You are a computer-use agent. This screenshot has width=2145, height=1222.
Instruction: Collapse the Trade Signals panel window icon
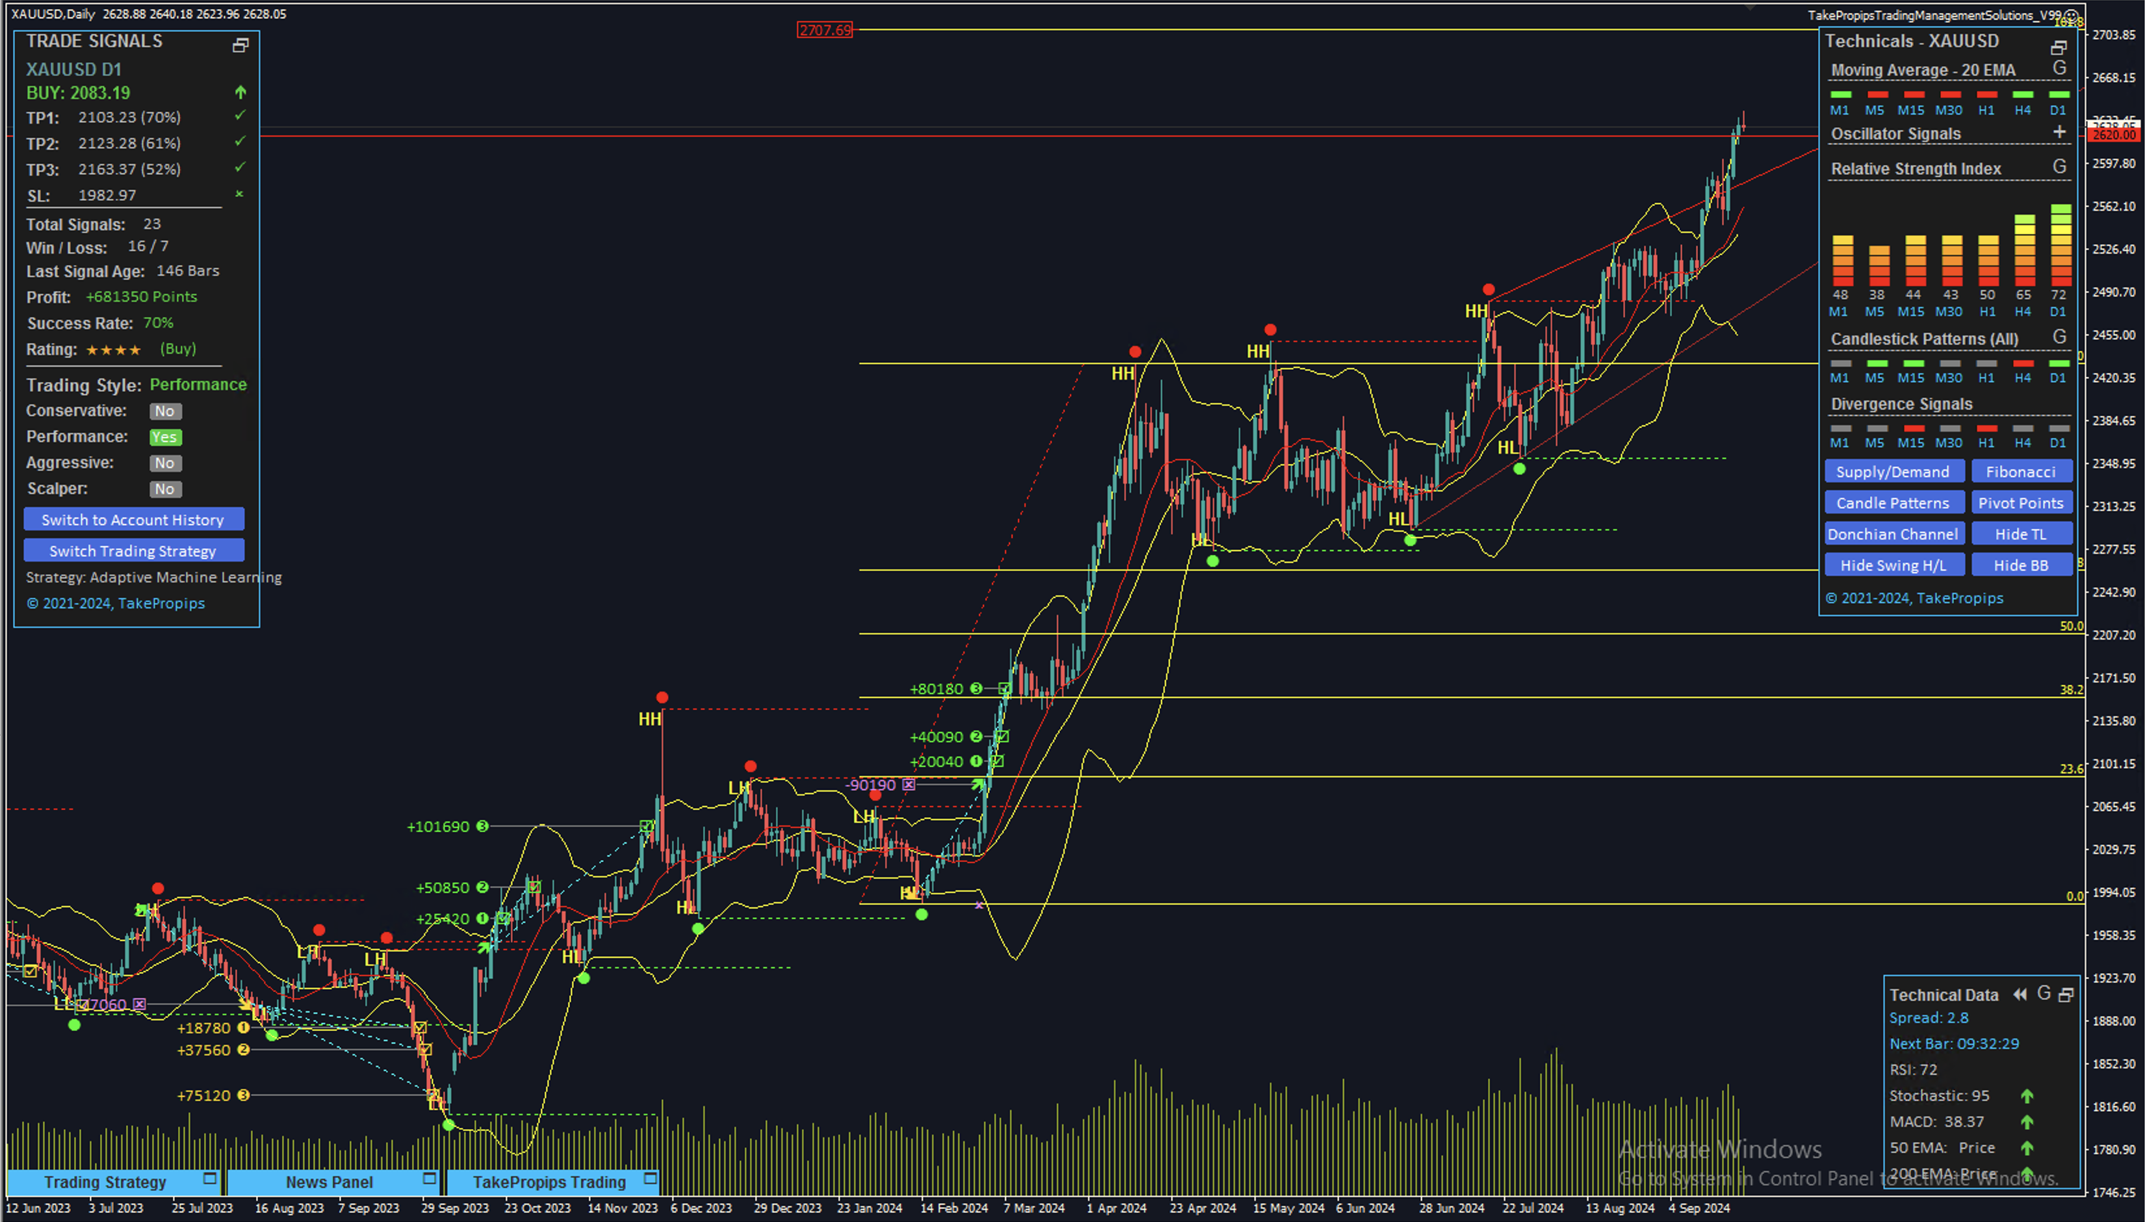[x=240, y=44]
